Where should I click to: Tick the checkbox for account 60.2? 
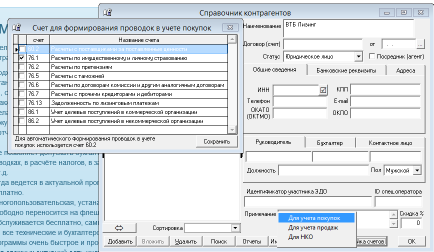22,48
